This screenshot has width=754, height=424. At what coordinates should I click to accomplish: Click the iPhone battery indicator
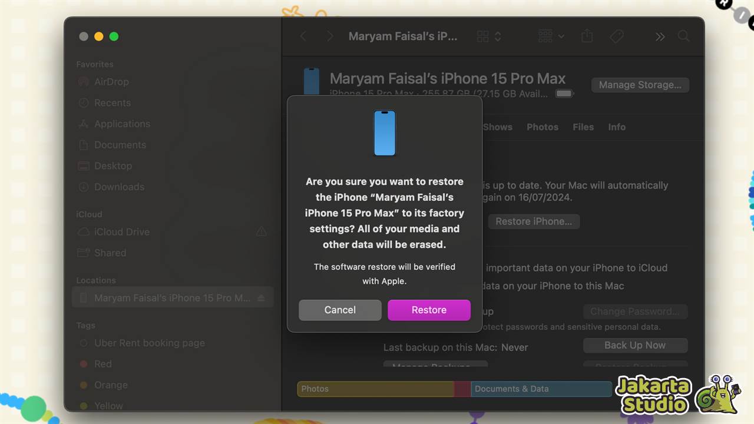pos(564,94)
